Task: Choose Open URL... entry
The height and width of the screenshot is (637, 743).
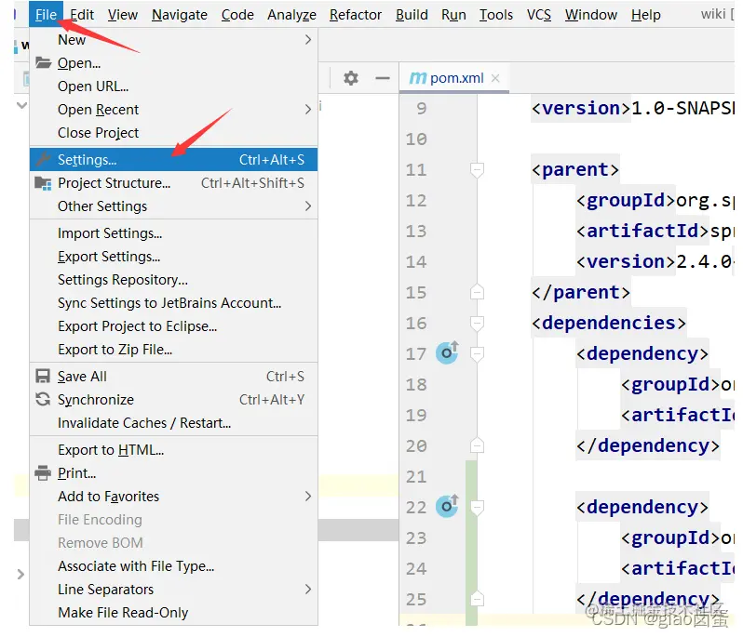Action: coord(173,86)
